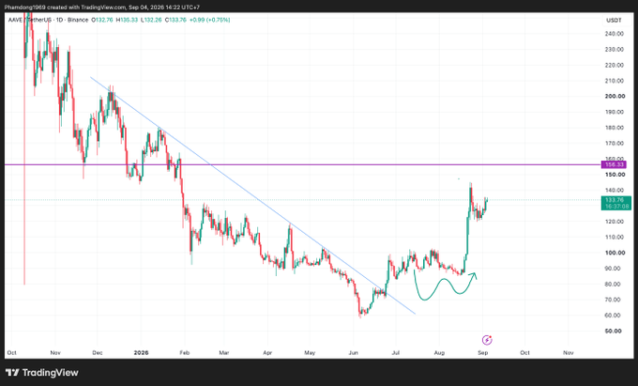Click the Feb label on time axis

pos(185,352)
